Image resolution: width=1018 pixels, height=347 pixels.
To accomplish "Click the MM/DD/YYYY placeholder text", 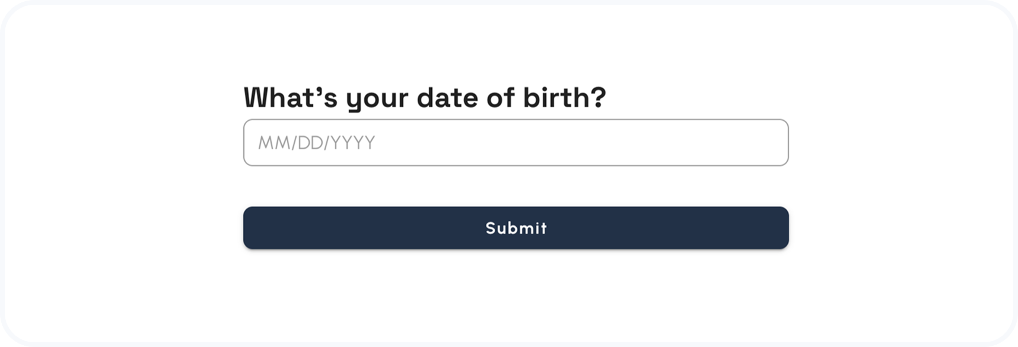I will pyautogui.click(x=316, y=143).
